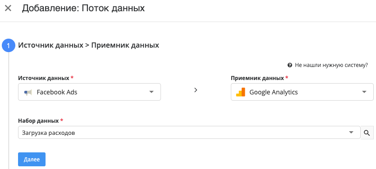The width and height of the screenshot is (376, 169).
Task: Expand the arrow next to Google Analytics
Action: pyautogui.click(x=364, y=92)
